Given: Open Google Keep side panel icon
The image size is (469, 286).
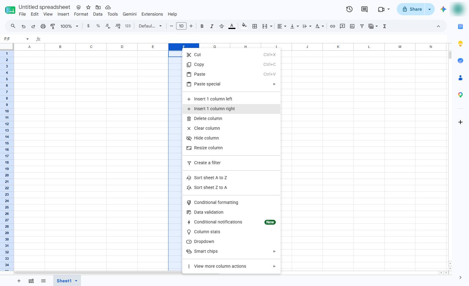Looking at the screenshot, I should point(460,44).
